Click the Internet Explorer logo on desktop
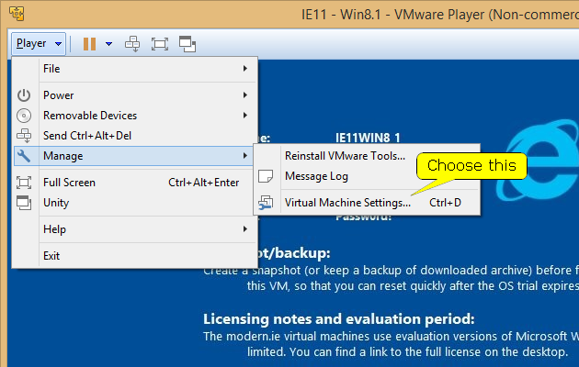 (x=539, y=159)
